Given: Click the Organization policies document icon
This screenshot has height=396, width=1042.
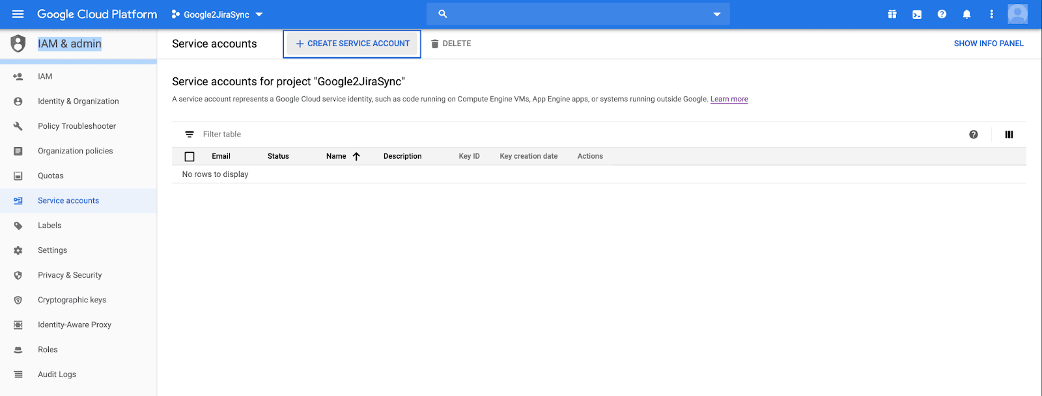Looking at the screenshot, I should [18, 151].
